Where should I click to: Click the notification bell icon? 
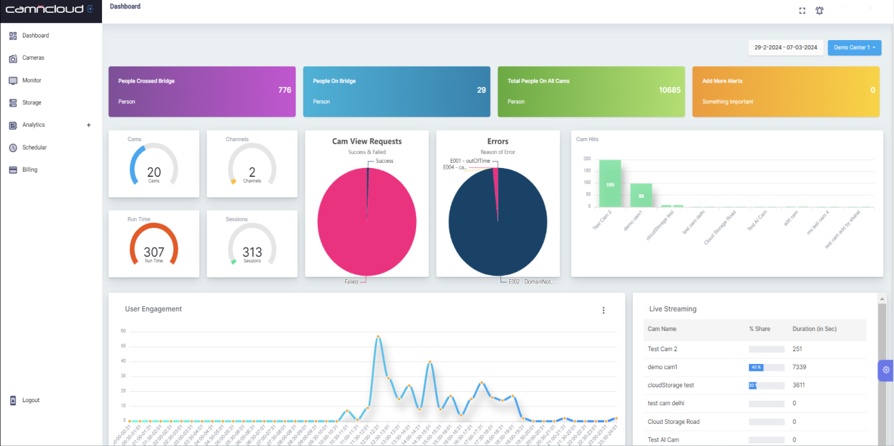pos(819,11)
